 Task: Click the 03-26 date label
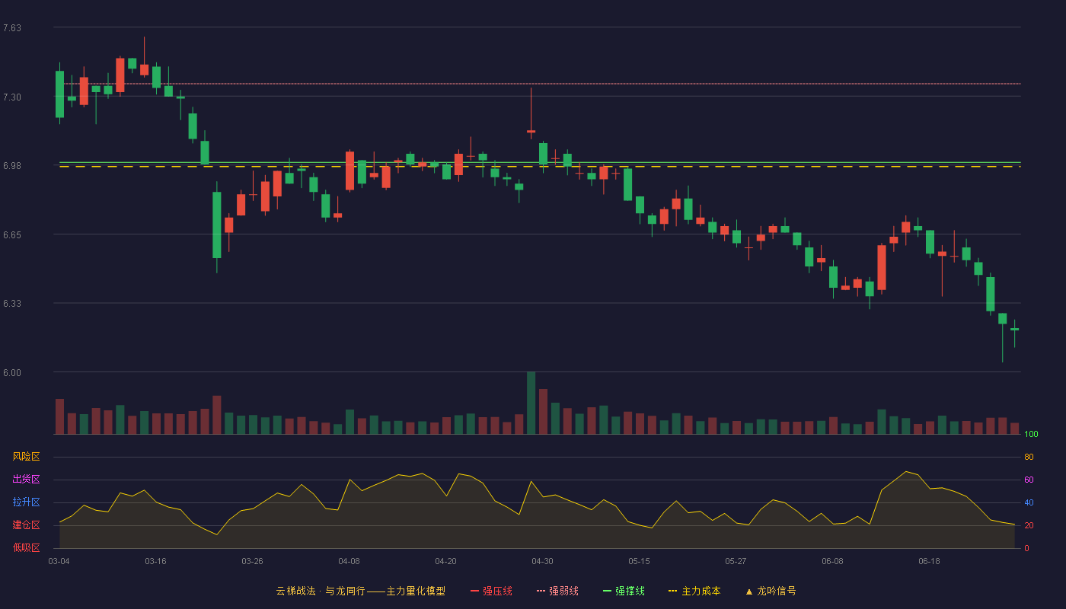(x=253, y=561)
